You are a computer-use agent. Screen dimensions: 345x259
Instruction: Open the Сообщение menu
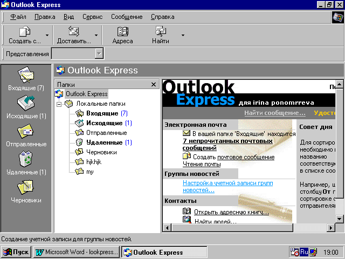127,17
